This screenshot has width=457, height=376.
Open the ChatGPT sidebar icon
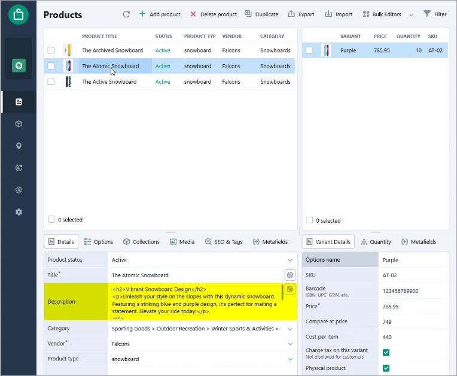coord(19,190)
